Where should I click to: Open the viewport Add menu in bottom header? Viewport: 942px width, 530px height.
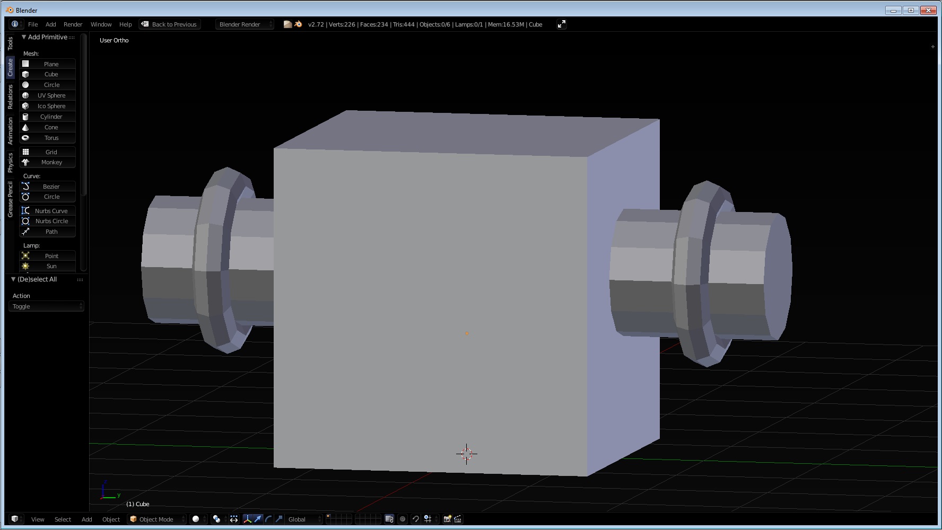86,519
